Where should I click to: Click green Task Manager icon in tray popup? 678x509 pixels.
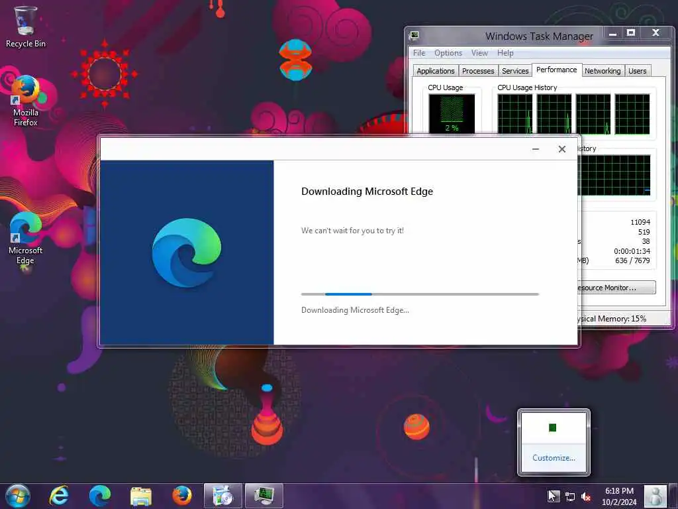[553, 427]
